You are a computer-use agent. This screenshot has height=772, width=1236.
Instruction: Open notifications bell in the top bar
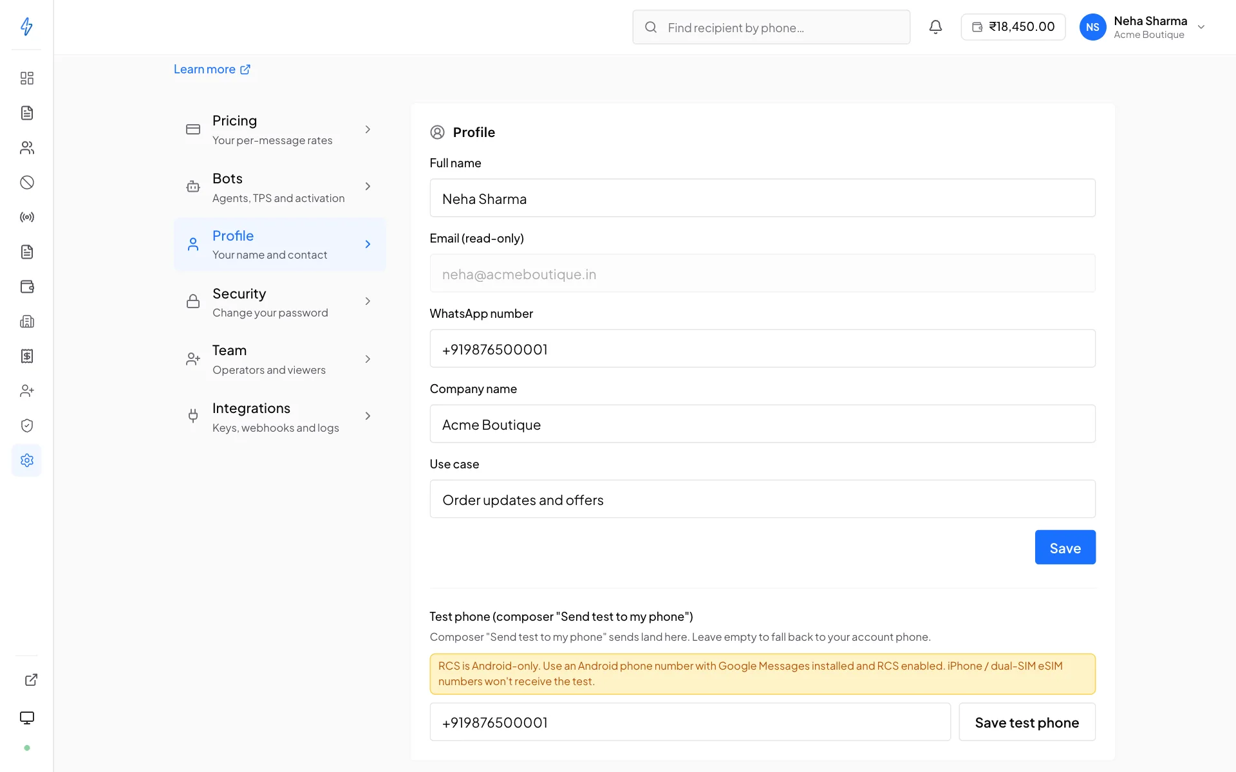(935, 27)
